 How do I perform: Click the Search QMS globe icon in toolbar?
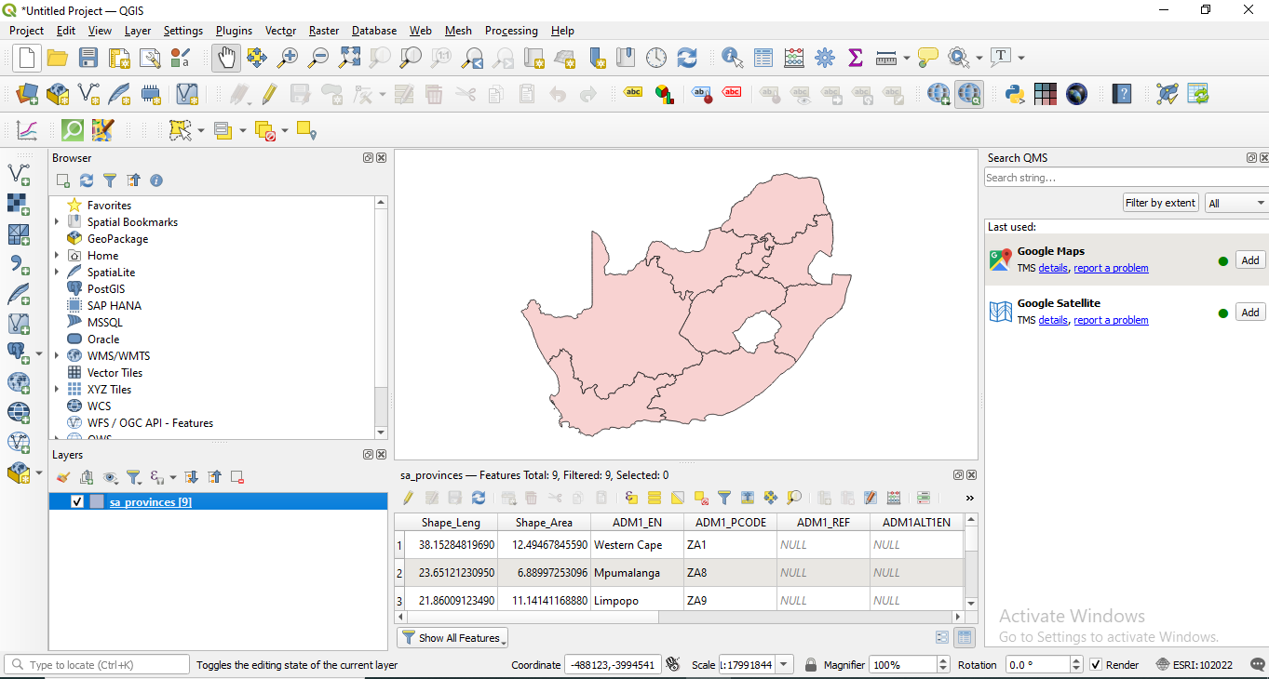click(969, 94)
